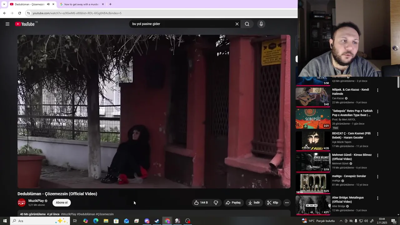Open the more actions three-dot menu under the video
Screen dimensions: 400x225
tap(287, 202)
